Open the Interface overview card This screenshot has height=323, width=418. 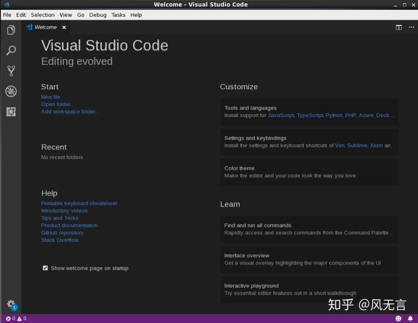(x=309, y=259)
